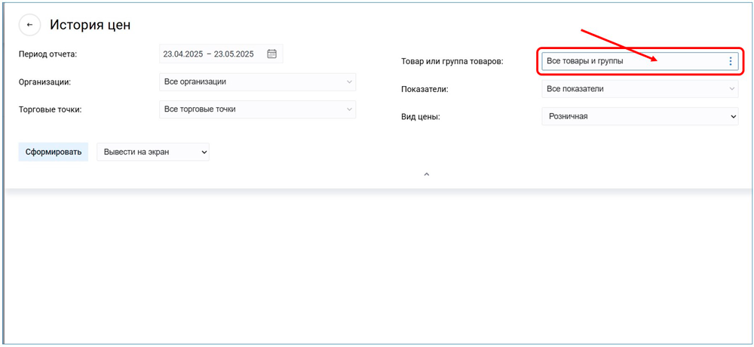Image resolution: width=754 pixels, height=347 pixels.
Task: Click the Торговые точки label
Action: (x=50, y=109)
